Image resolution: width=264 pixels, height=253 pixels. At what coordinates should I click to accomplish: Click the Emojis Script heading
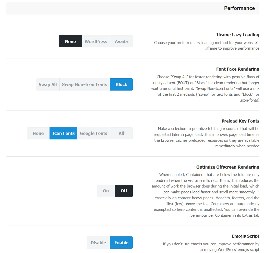click(x=245, y=236)
